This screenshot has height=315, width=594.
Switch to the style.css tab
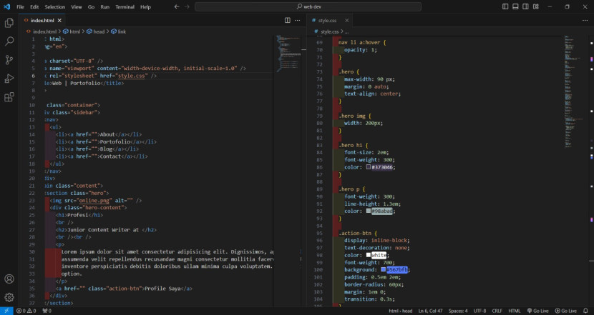(328, 21)
